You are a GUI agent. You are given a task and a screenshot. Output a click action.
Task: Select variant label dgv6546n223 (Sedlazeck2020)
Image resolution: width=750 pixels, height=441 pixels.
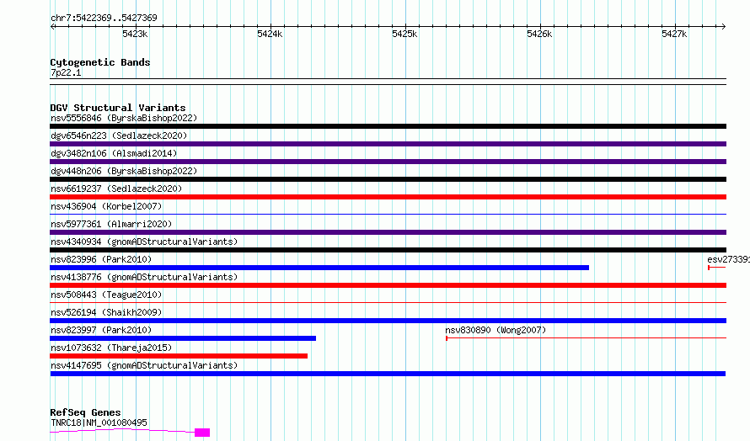(119, 135)
